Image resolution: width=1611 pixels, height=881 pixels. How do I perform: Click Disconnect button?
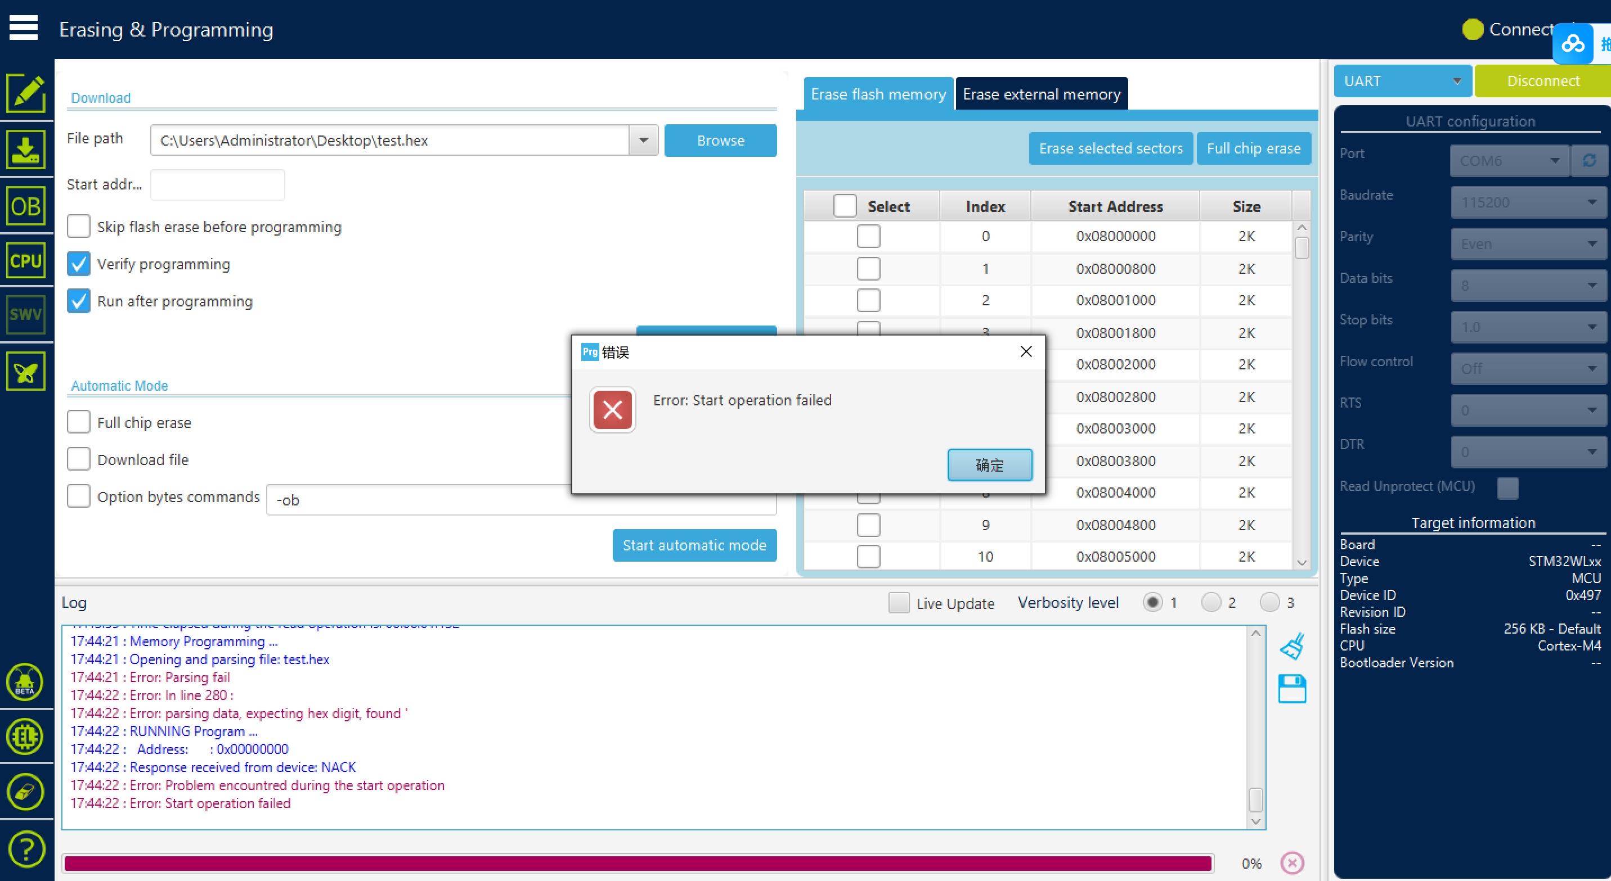[x=1543, y=80]
